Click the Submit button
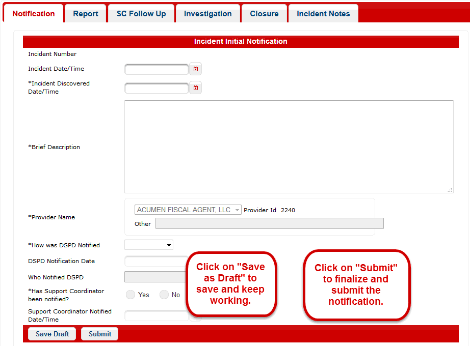Screen dimensions: 470x346 (x=100, y=334)
